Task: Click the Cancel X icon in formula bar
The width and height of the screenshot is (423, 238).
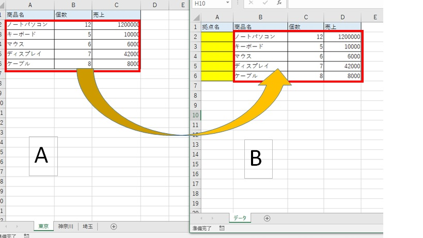Action: click(x=250, y=3)
